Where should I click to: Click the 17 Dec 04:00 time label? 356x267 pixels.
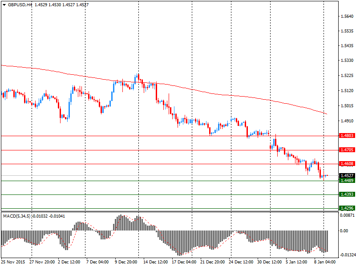[184, 262]
